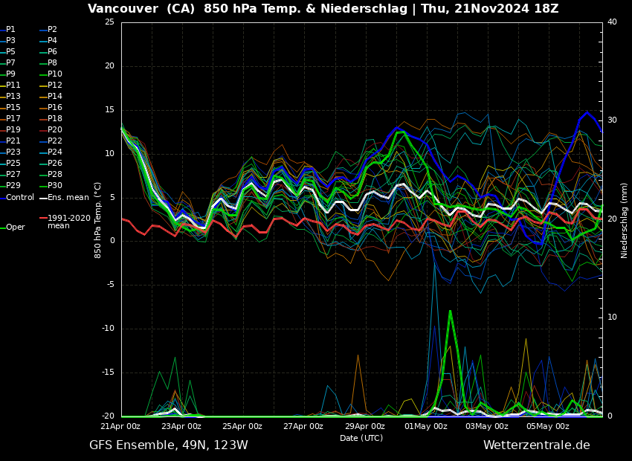Image resolution: width=632 pixels, height=461 pixels.
Task: Click the Wetterzentrale.de watermark text
Action: pos(536,445)
